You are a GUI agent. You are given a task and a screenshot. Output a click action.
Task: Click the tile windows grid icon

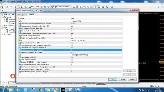tap(91, 7)
